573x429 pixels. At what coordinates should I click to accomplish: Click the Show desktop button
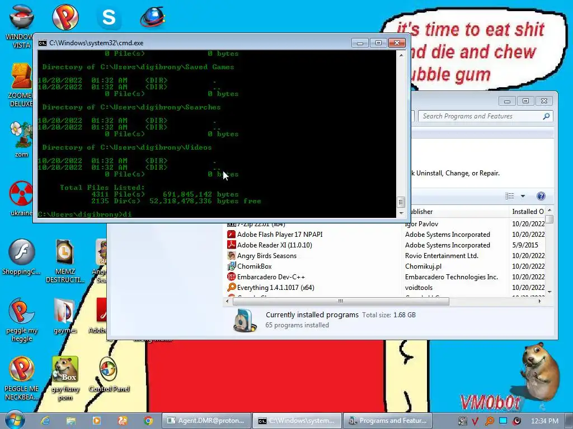(x=569, y=421)
